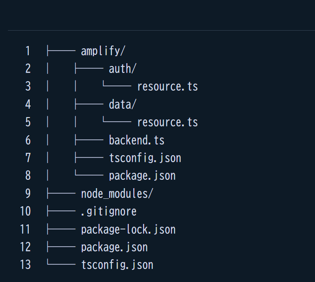Click the root-level package.json on line 12
The height and width of the screenshot is (282, 315).
114,247
